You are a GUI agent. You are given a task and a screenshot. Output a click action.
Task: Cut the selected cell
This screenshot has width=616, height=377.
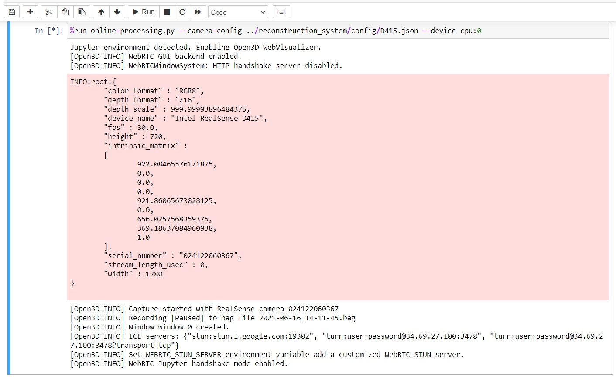[x=48, y=12]
